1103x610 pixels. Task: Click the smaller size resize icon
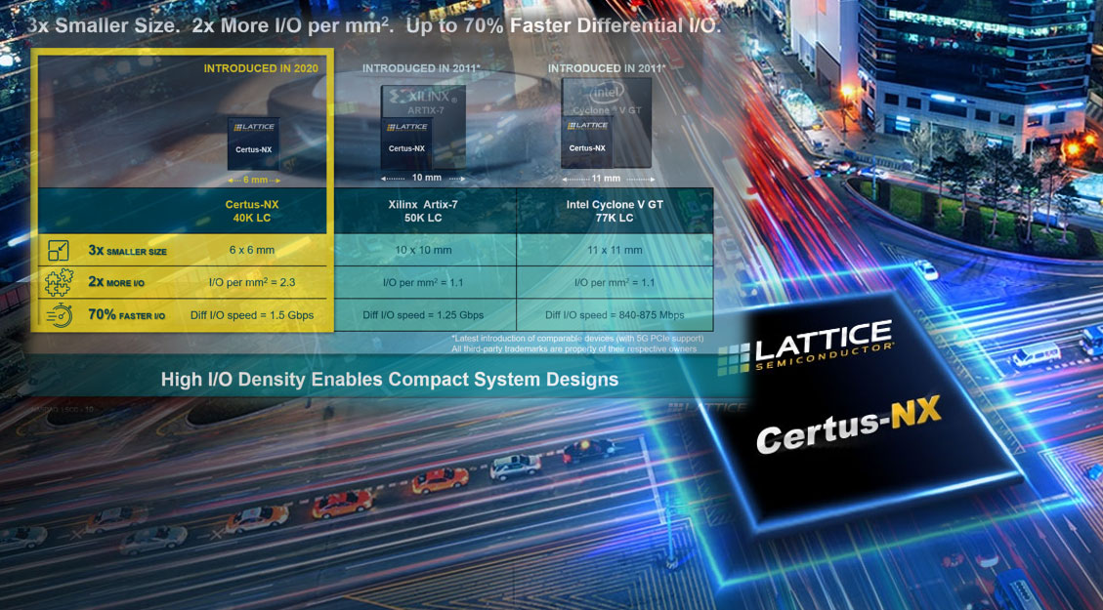coord(59,250)
